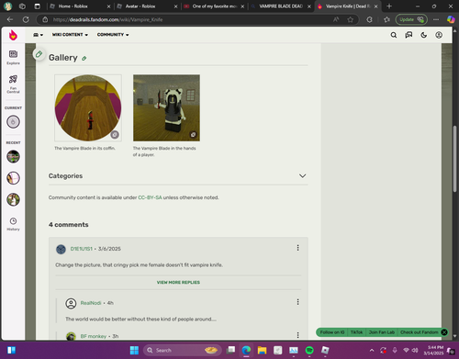Click the browser address bar URL
The width and height of the screenshot is (459, 359).
coord(107,19)
